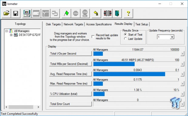Stop the current test
Screen dimensions: 188x116
point(76,13)
